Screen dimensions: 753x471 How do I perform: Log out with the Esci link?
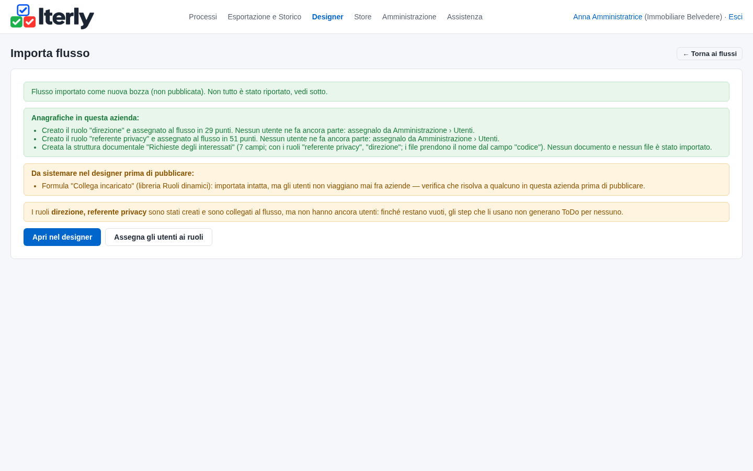pos(735,17)
